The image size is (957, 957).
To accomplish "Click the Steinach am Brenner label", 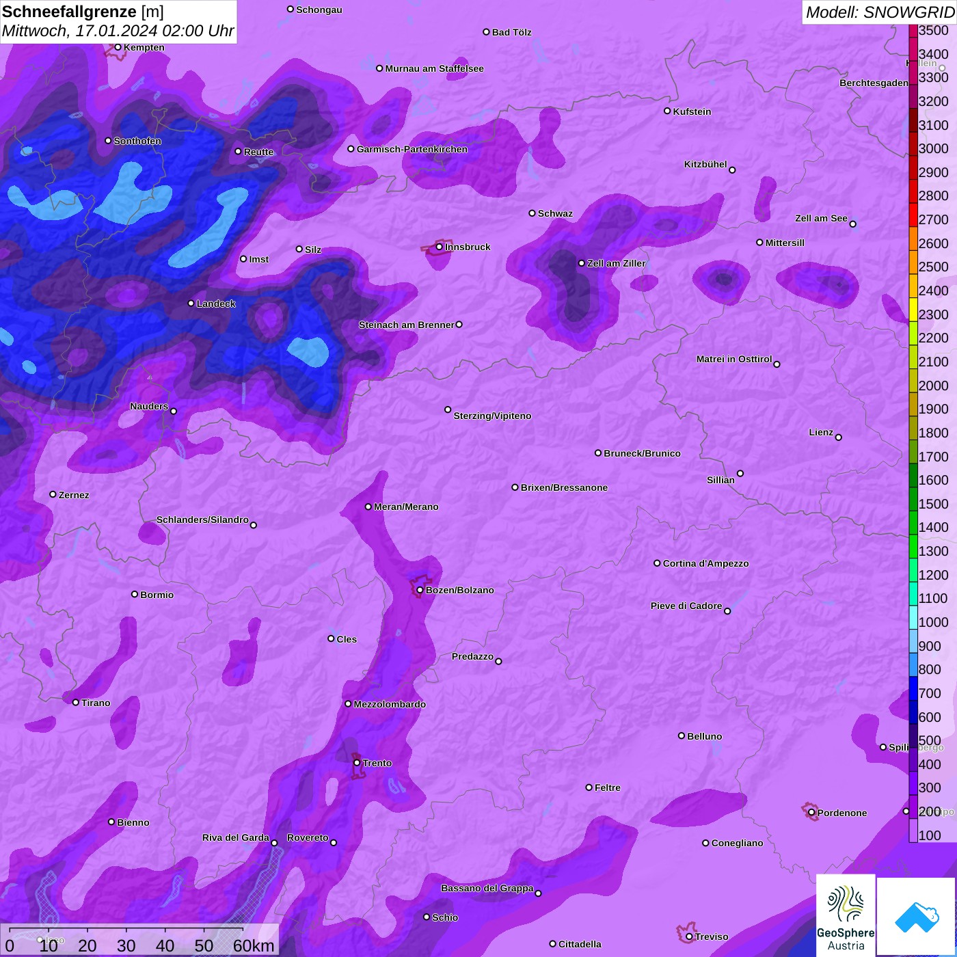I will (406, 325).
